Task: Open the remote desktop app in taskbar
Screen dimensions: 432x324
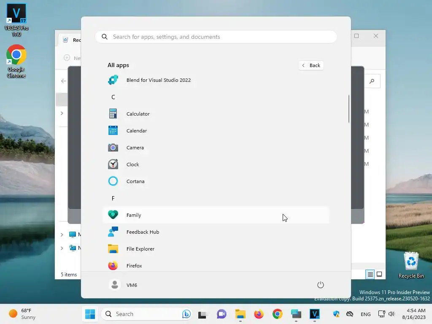Action: coord(296,314)
